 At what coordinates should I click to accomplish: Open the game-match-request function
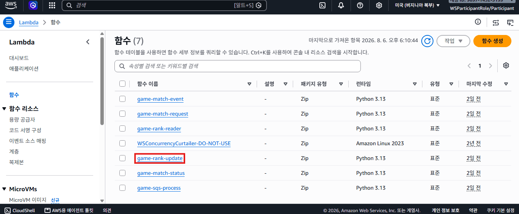coord(163,114)
